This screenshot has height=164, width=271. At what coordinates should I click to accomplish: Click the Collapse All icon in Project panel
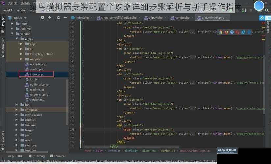tap(49, 18)
